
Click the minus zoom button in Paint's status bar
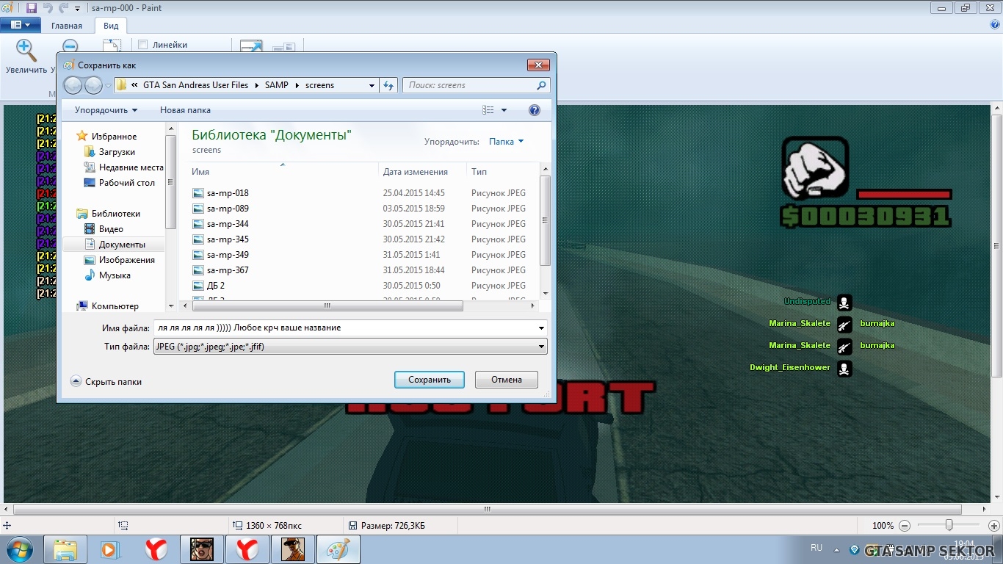(905, 526)
